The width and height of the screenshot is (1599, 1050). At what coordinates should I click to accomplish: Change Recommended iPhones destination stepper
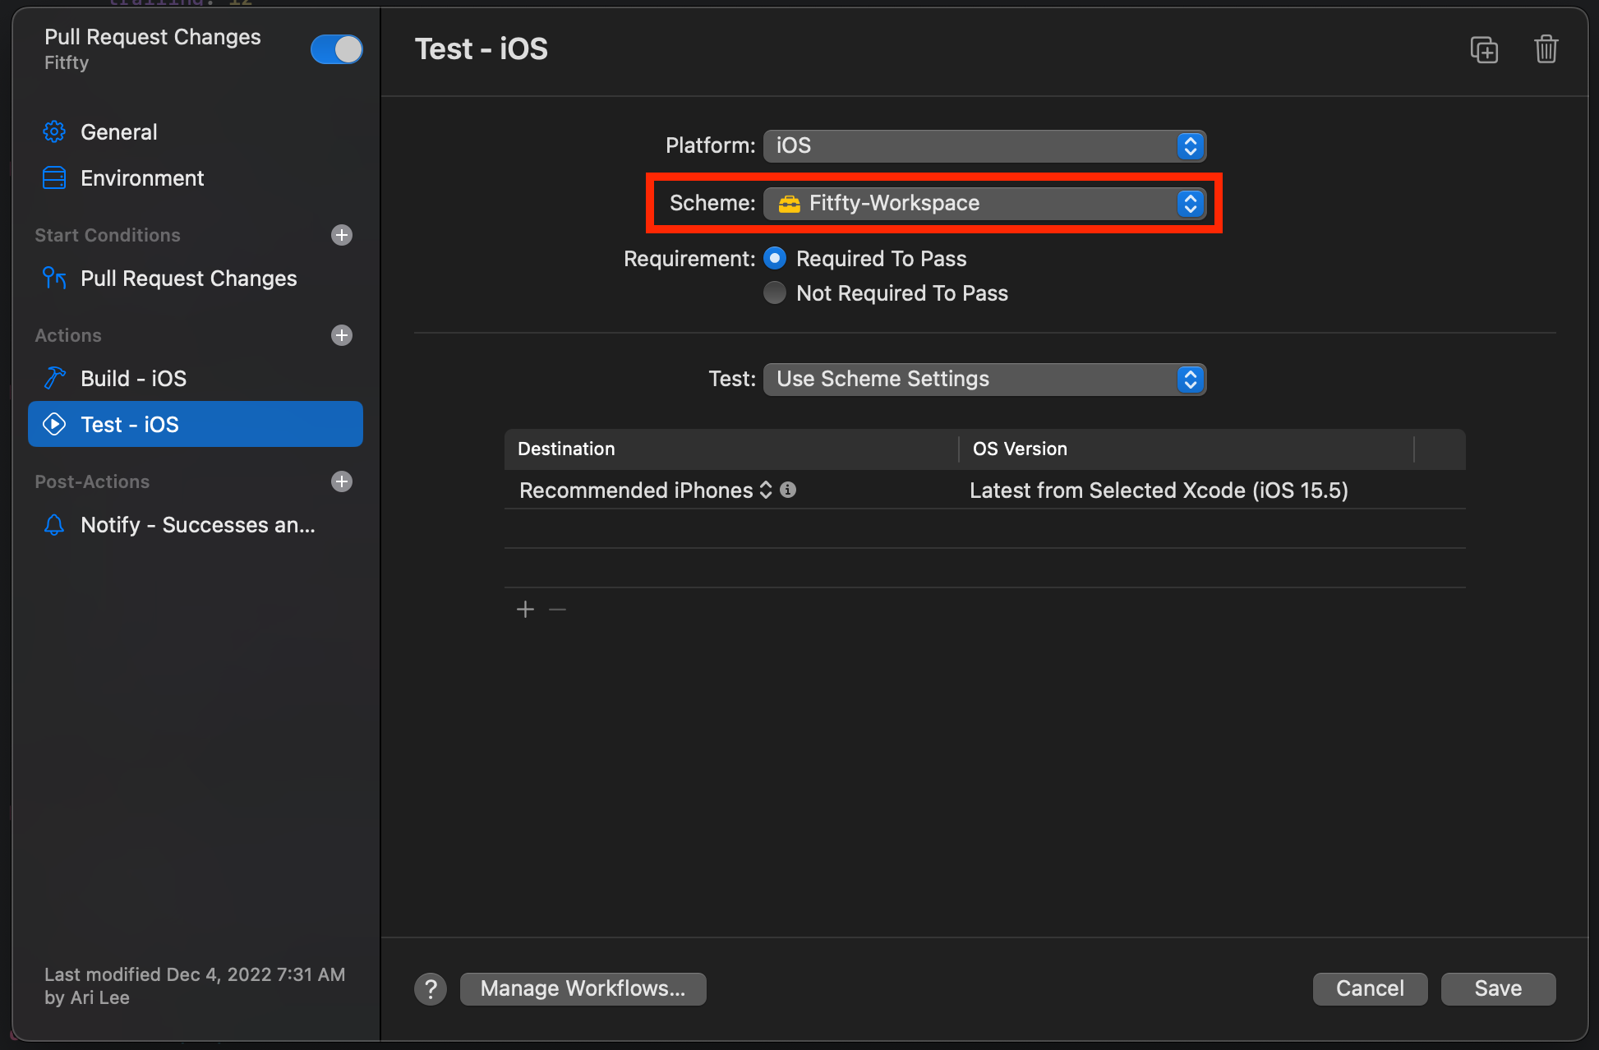click(765, 490)
